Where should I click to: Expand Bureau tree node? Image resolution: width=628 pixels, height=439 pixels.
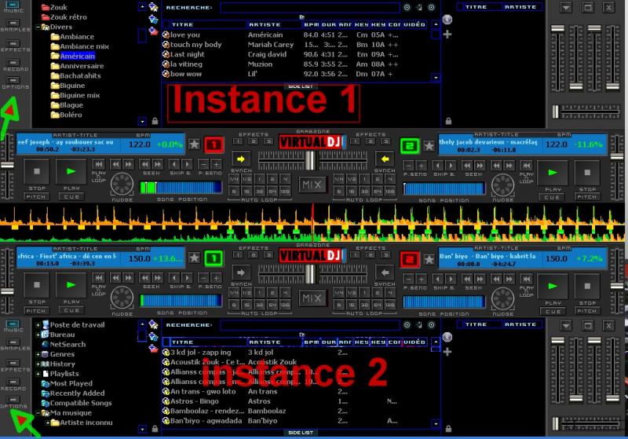click(x=38, y=335)
